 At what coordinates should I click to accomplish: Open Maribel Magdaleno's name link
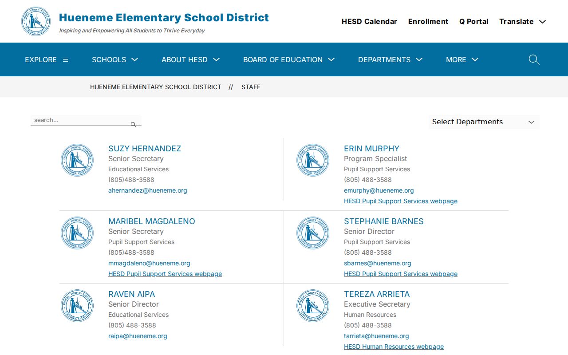pyautogui.click(x=152, y=221)
